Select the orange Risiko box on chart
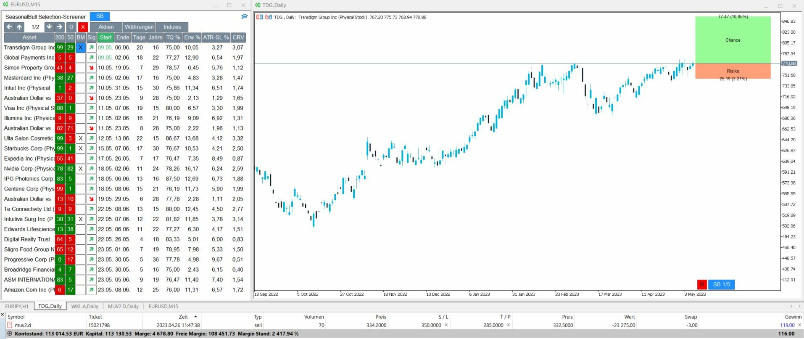 [x=733, y=71]
